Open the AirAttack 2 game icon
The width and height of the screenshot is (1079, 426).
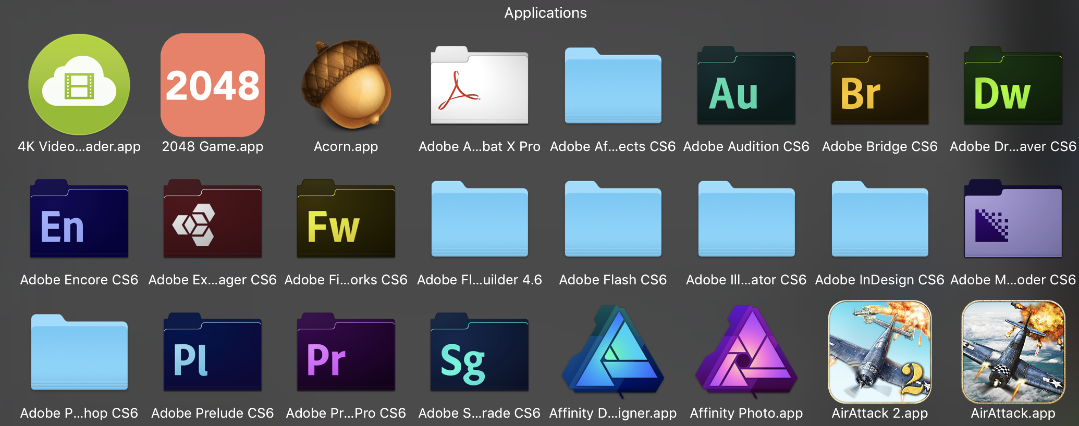point(880,352)
